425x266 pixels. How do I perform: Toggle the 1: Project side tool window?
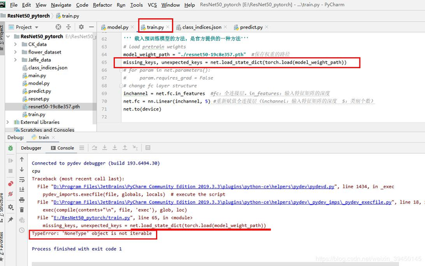[x=2, y=37]
